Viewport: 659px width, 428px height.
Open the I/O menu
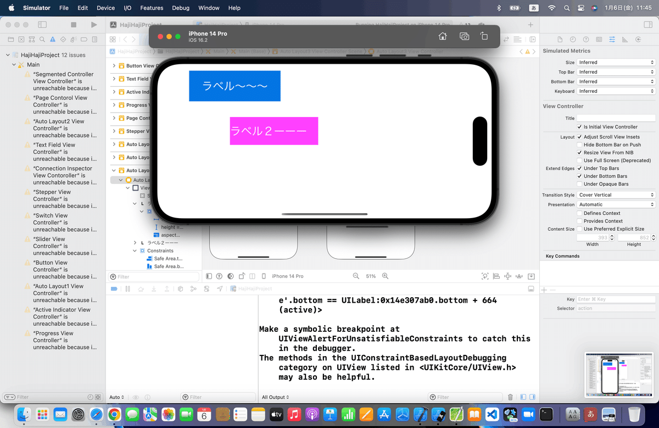(x=127, y=8)
